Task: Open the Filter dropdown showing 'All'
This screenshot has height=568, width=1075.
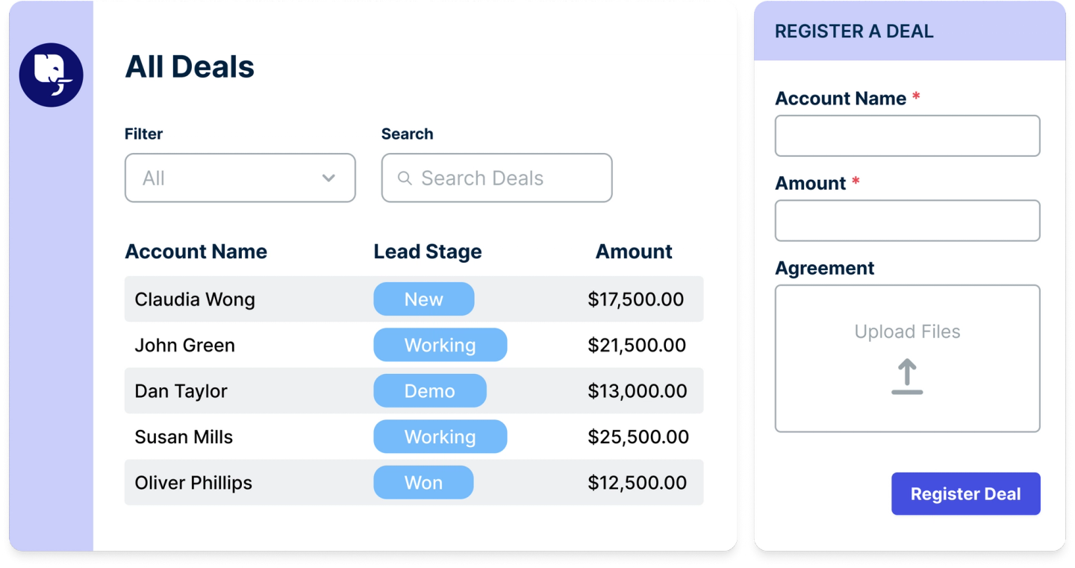Action: (239, 178)
